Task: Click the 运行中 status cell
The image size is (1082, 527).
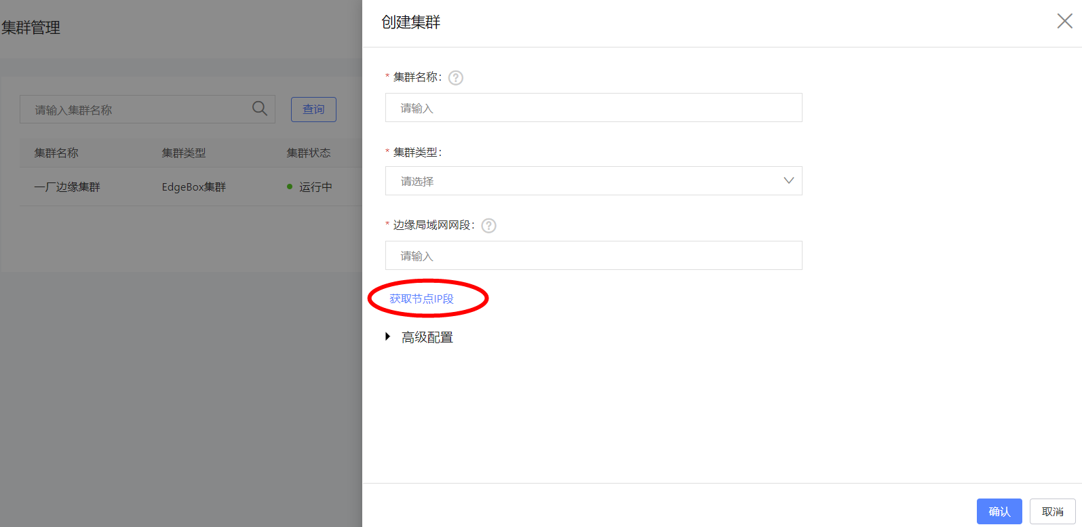Action: point(309,187)
